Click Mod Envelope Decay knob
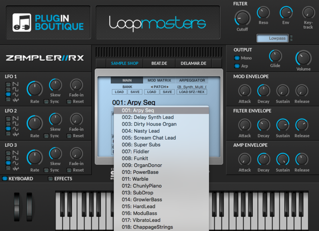 coord(264,91)
